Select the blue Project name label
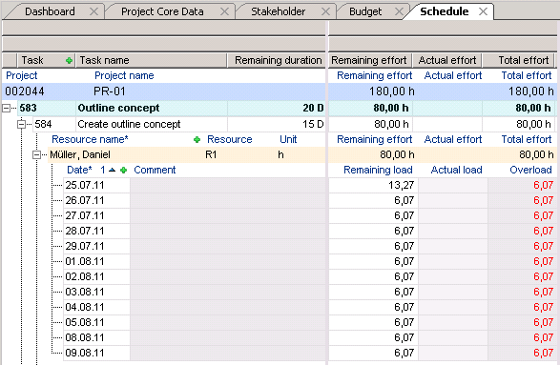The height and width of the screenshot is (365, 560). pyautogui.click(x=124, y=75)
